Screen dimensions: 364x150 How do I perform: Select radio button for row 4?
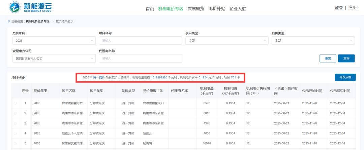point(15,134)
